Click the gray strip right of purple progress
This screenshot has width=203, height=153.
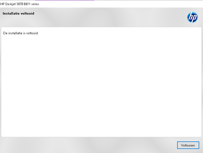(x=148, y=1)
